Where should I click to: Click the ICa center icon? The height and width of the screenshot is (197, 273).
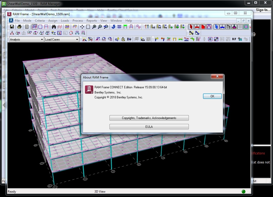point(143,39)
